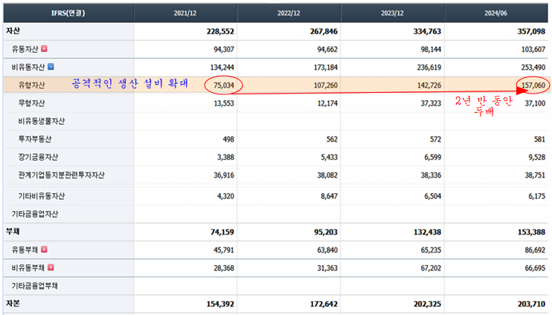Select the 2023/12 column header

pos(393,13)
